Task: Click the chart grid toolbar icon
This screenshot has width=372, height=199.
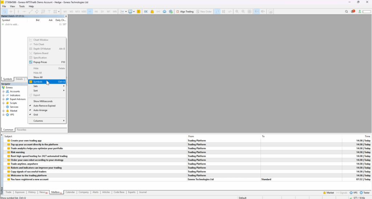Action: 250,12
